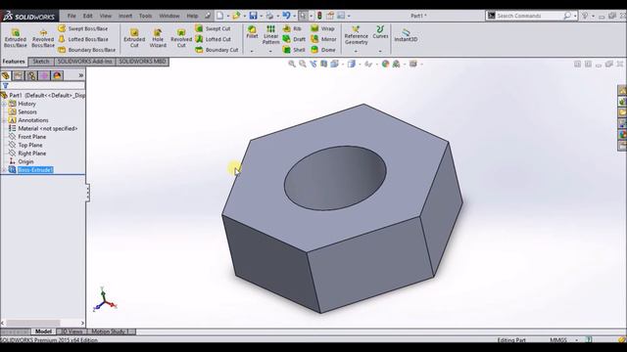Choose the Swept Boss/Base tool
Viewport: 627px width, 352px height.
(82, 28)
